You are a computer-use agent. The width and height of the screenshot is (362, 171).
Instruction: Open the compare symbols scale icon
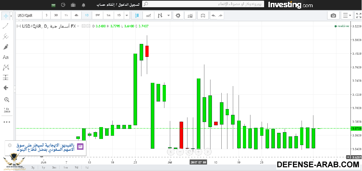click(203, 15)
